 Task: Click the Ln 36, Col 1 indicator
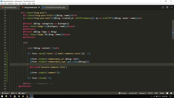click(133, 93)
